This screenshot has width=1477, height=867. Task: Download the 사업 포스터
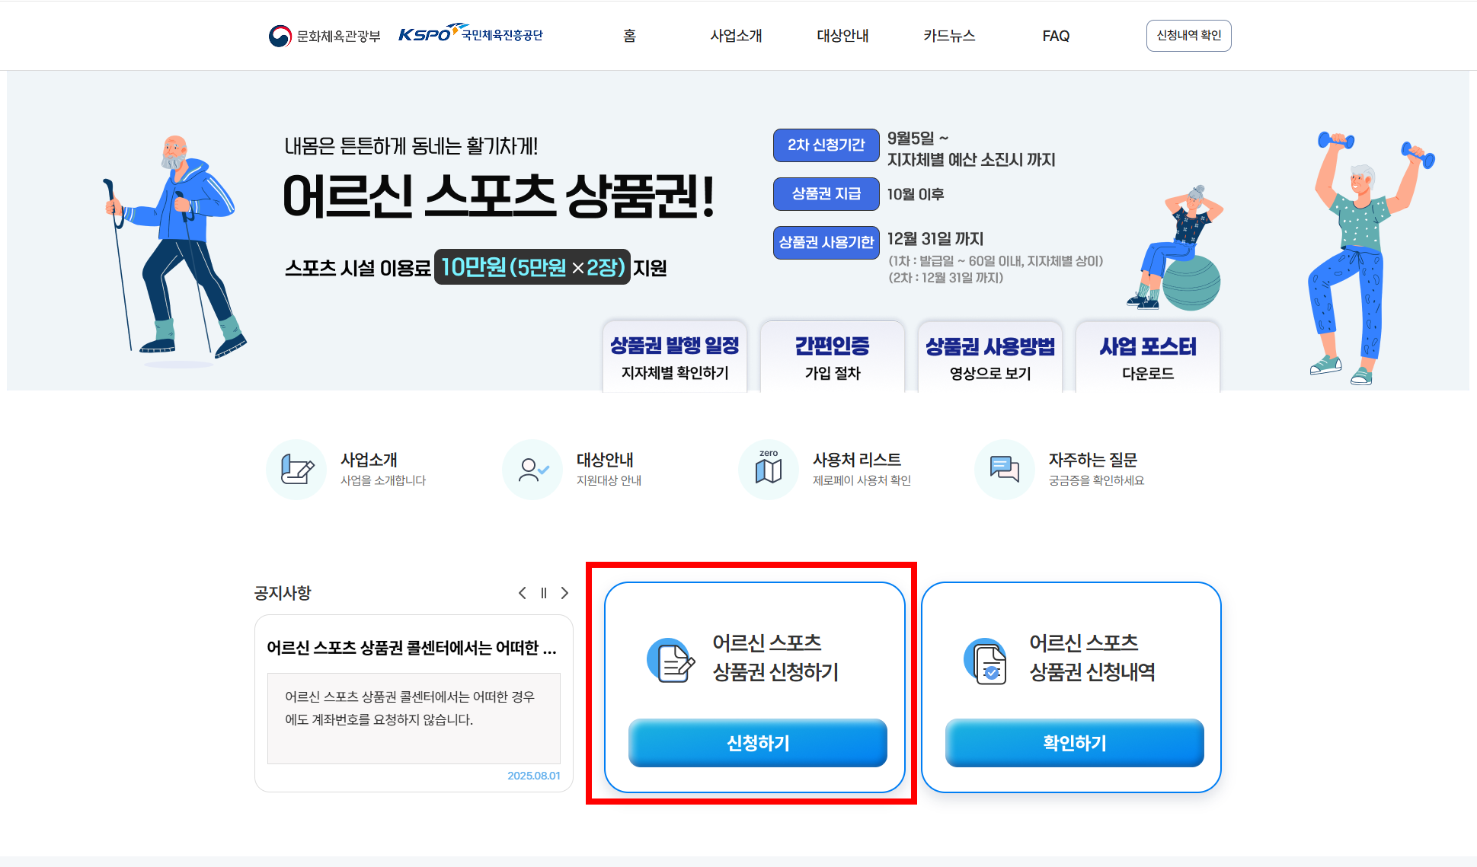coord(1148,356)
